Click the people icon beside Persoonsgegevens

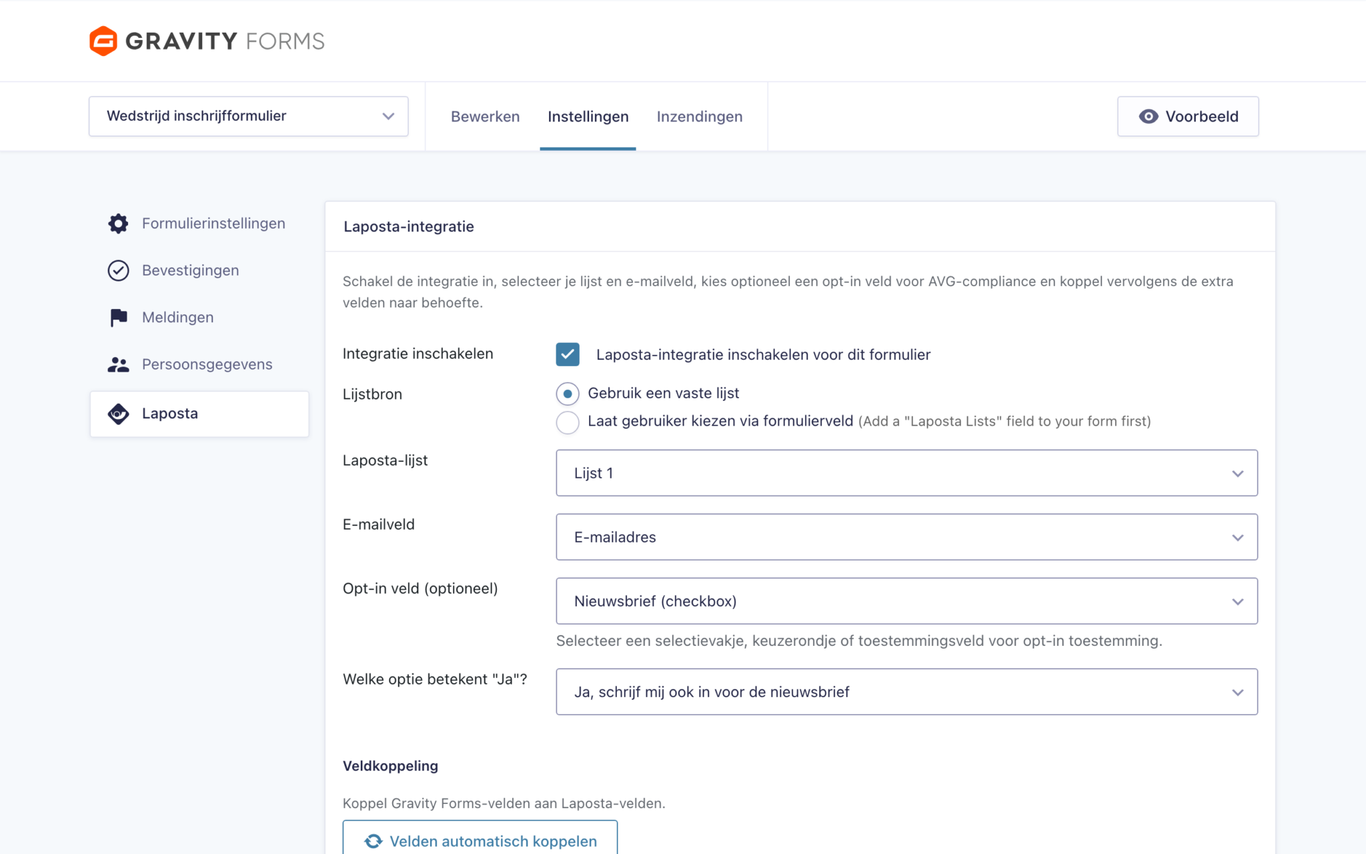tap(118, 364)
